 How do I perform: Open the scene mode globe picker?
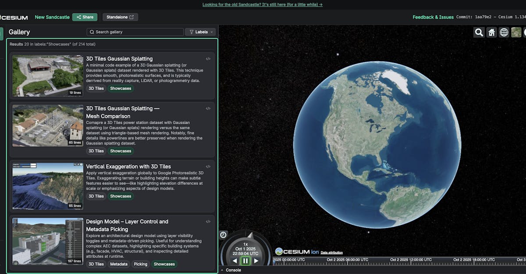504,32
